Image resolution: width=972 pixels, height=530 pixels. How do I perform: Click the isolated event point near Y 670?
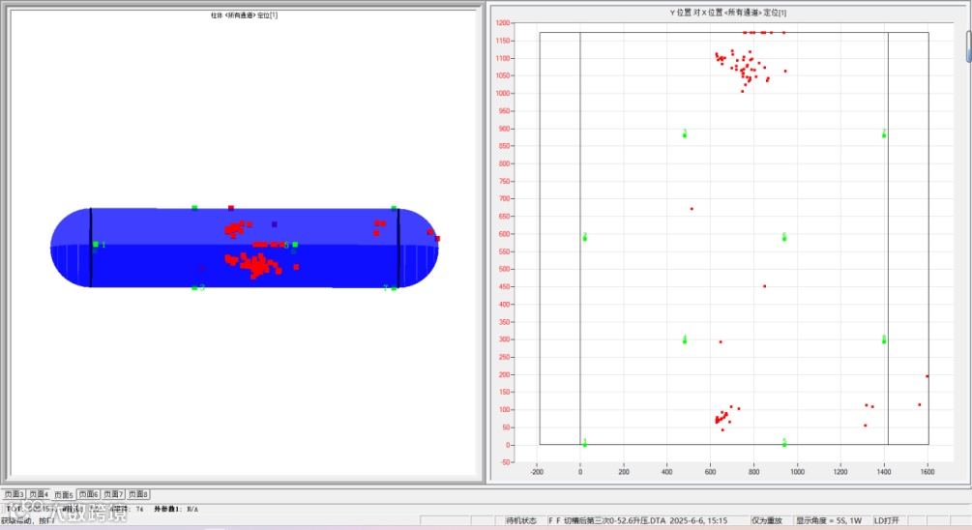(692, 209)
